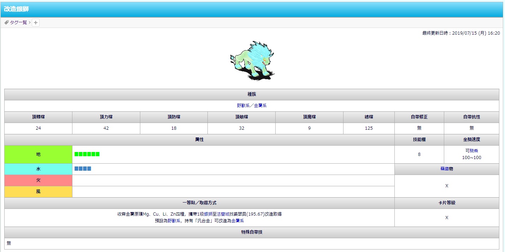Image resolution: width=505 pixels, height=252 pixels.
Task: Click the 一等點/取得方式 header
Action: point(199,203)
